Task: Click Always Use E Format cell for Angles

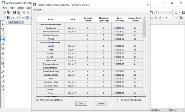Action: 135,39
